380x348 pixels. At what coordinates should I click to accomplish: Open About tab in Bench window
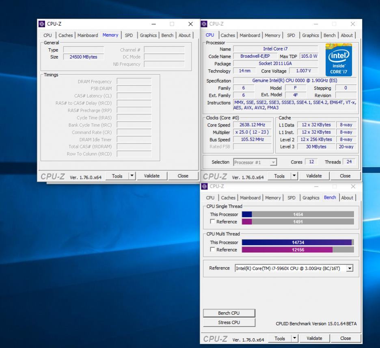click(x=347, y=198)
